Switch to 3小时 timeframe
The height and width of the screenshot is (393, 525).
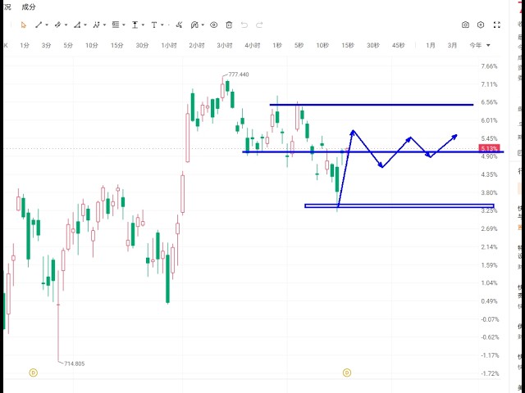224,46
